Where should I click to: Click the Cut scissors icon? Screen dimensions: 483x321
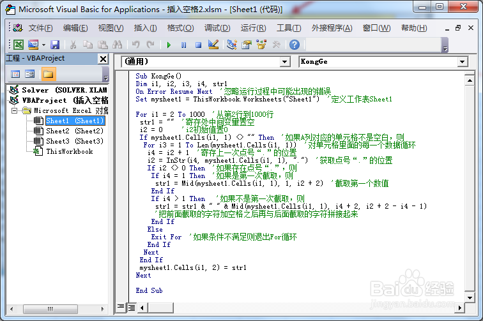(73, 45)
